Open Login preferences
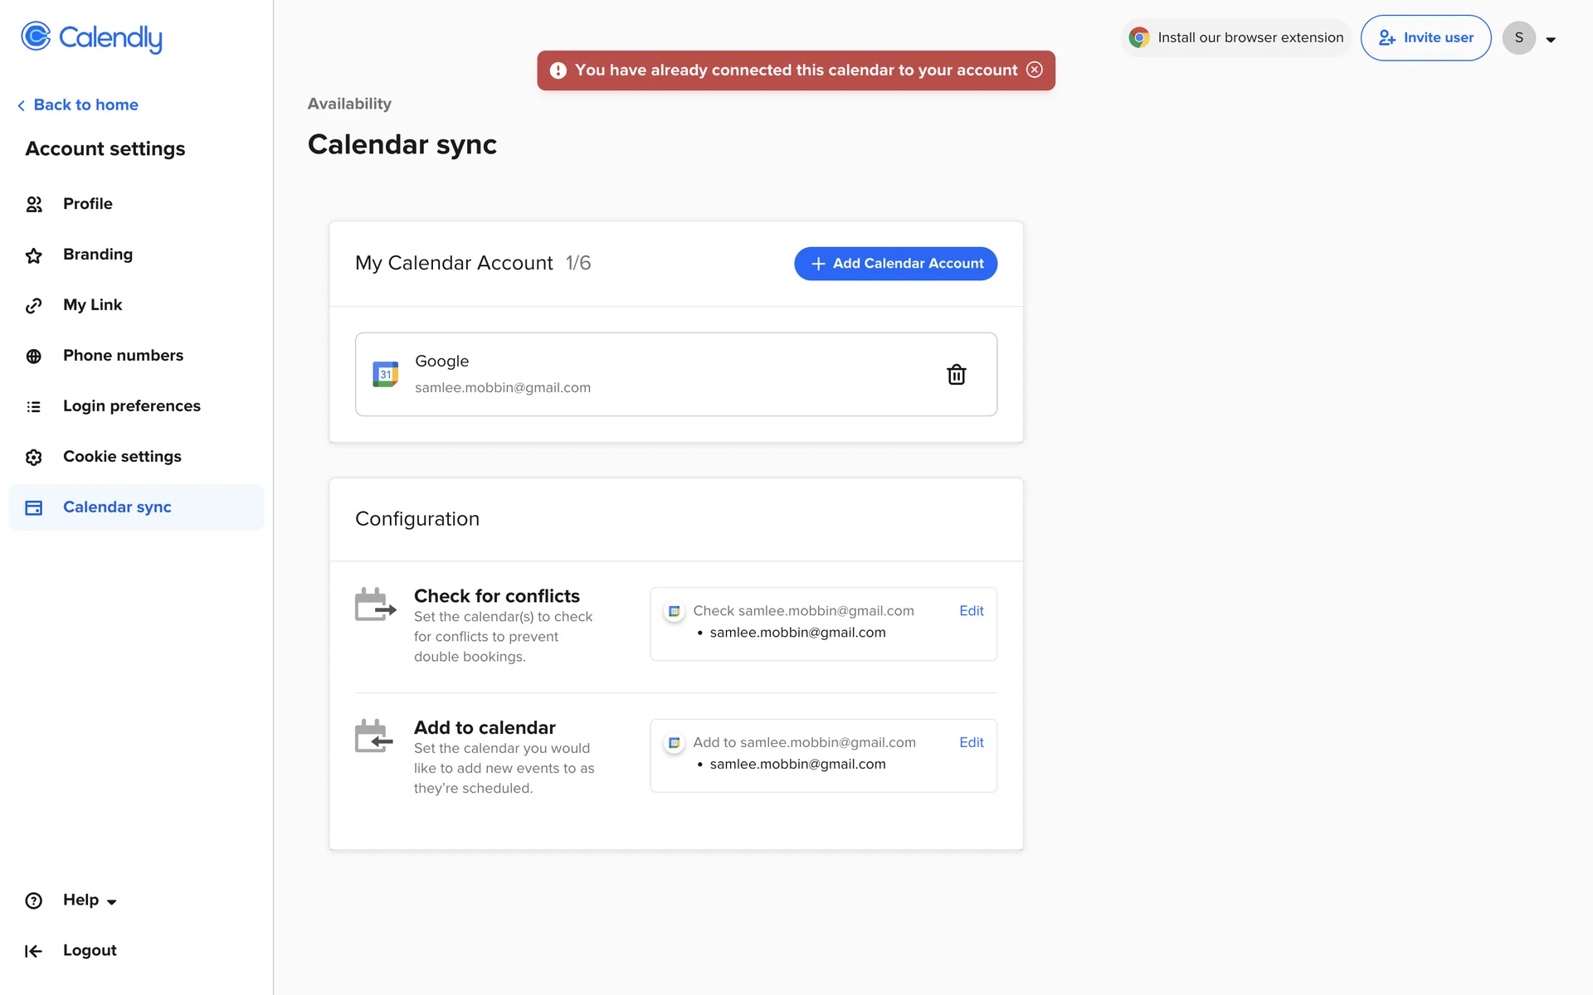Screen dimensions: 1593x995 pyautogui.click(x=131, y=406)
